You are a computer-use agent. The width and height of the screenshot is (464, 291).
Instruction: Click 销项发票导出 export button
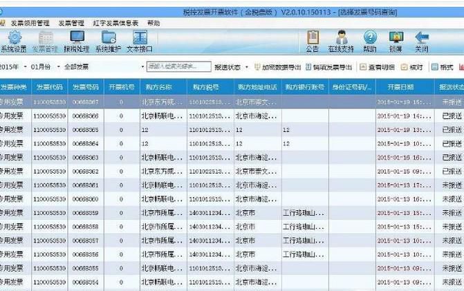(x=328, y=67)
